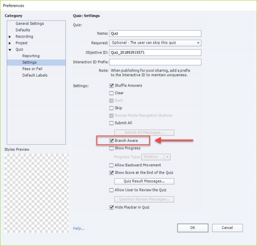Enable Allow Backward Movement
Screen dimensions: 257x246
[112, 165]
